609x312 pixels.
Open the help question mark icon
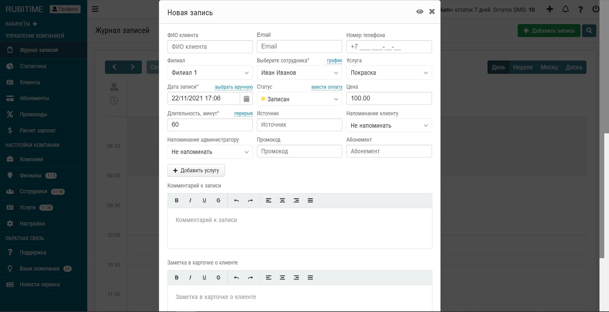(580, 9)
